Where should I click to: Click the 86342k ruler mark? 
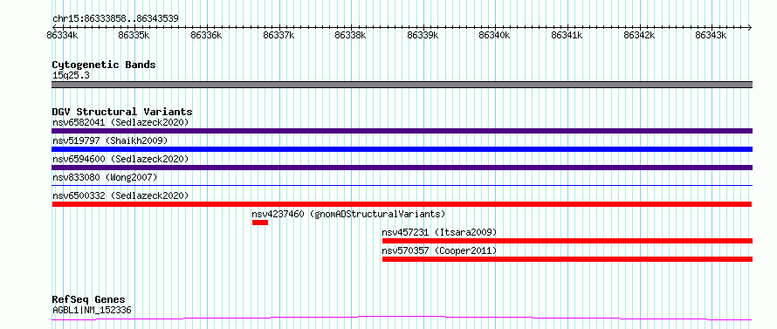[x=639, y=35]
